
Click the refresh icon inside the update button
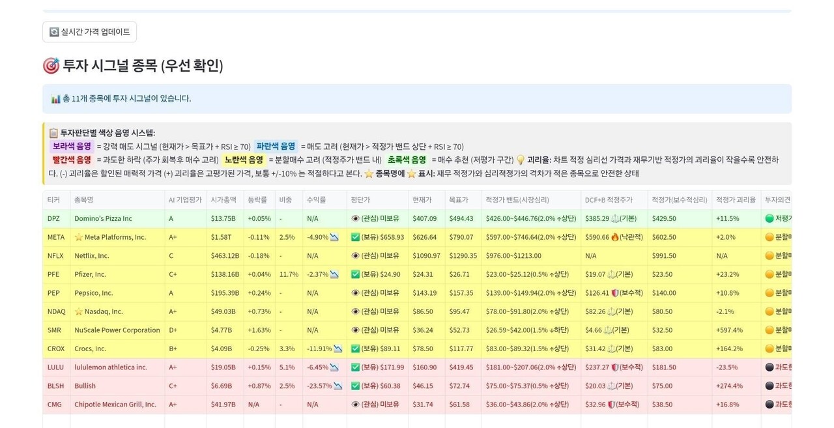click(x=55, y=31)
